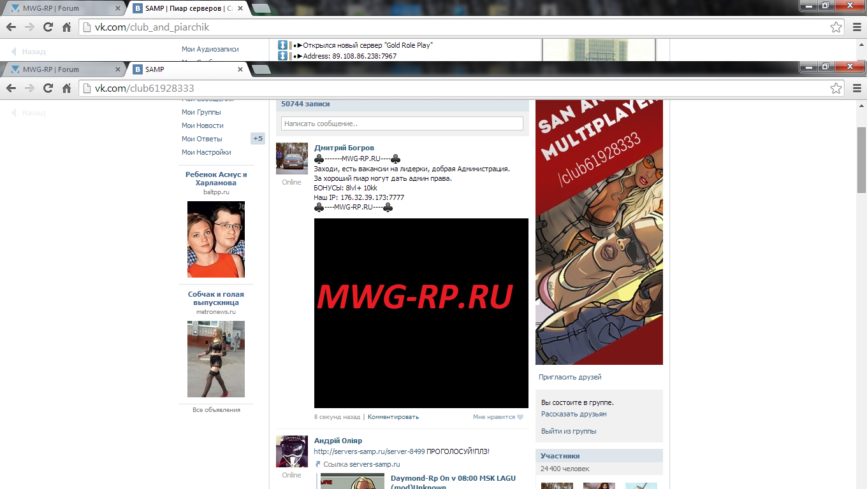
Task: Open the servers-samp.ru/server-8499 link
Action: pyautogui.click(x=369, y=451)
